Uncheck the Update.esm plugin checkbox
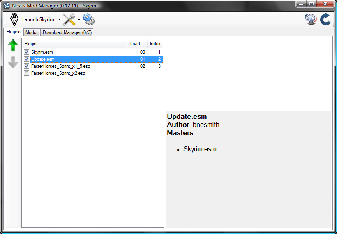The height and width of the screenshot is (234, 337). [x=26, y=59]
